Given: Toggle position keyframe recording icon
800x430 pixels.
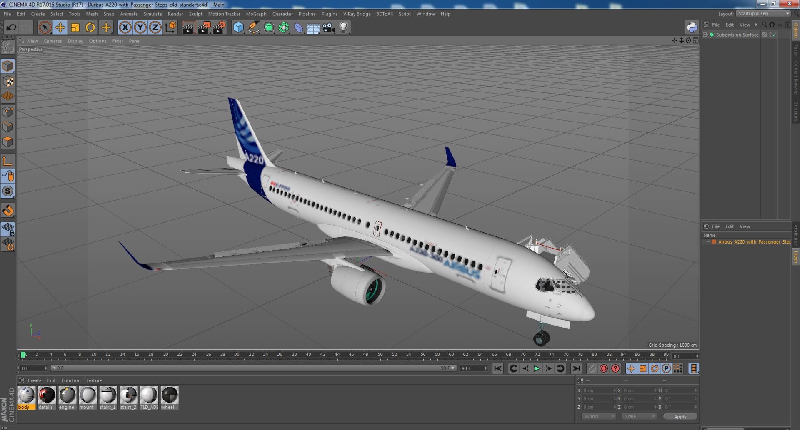Looking at the screenshot, I should 631,368.
